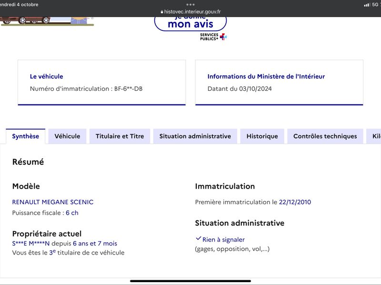The image size is (381, 285).
Task: Click the first registration date 22/12/2010
Action: [295, 202]
